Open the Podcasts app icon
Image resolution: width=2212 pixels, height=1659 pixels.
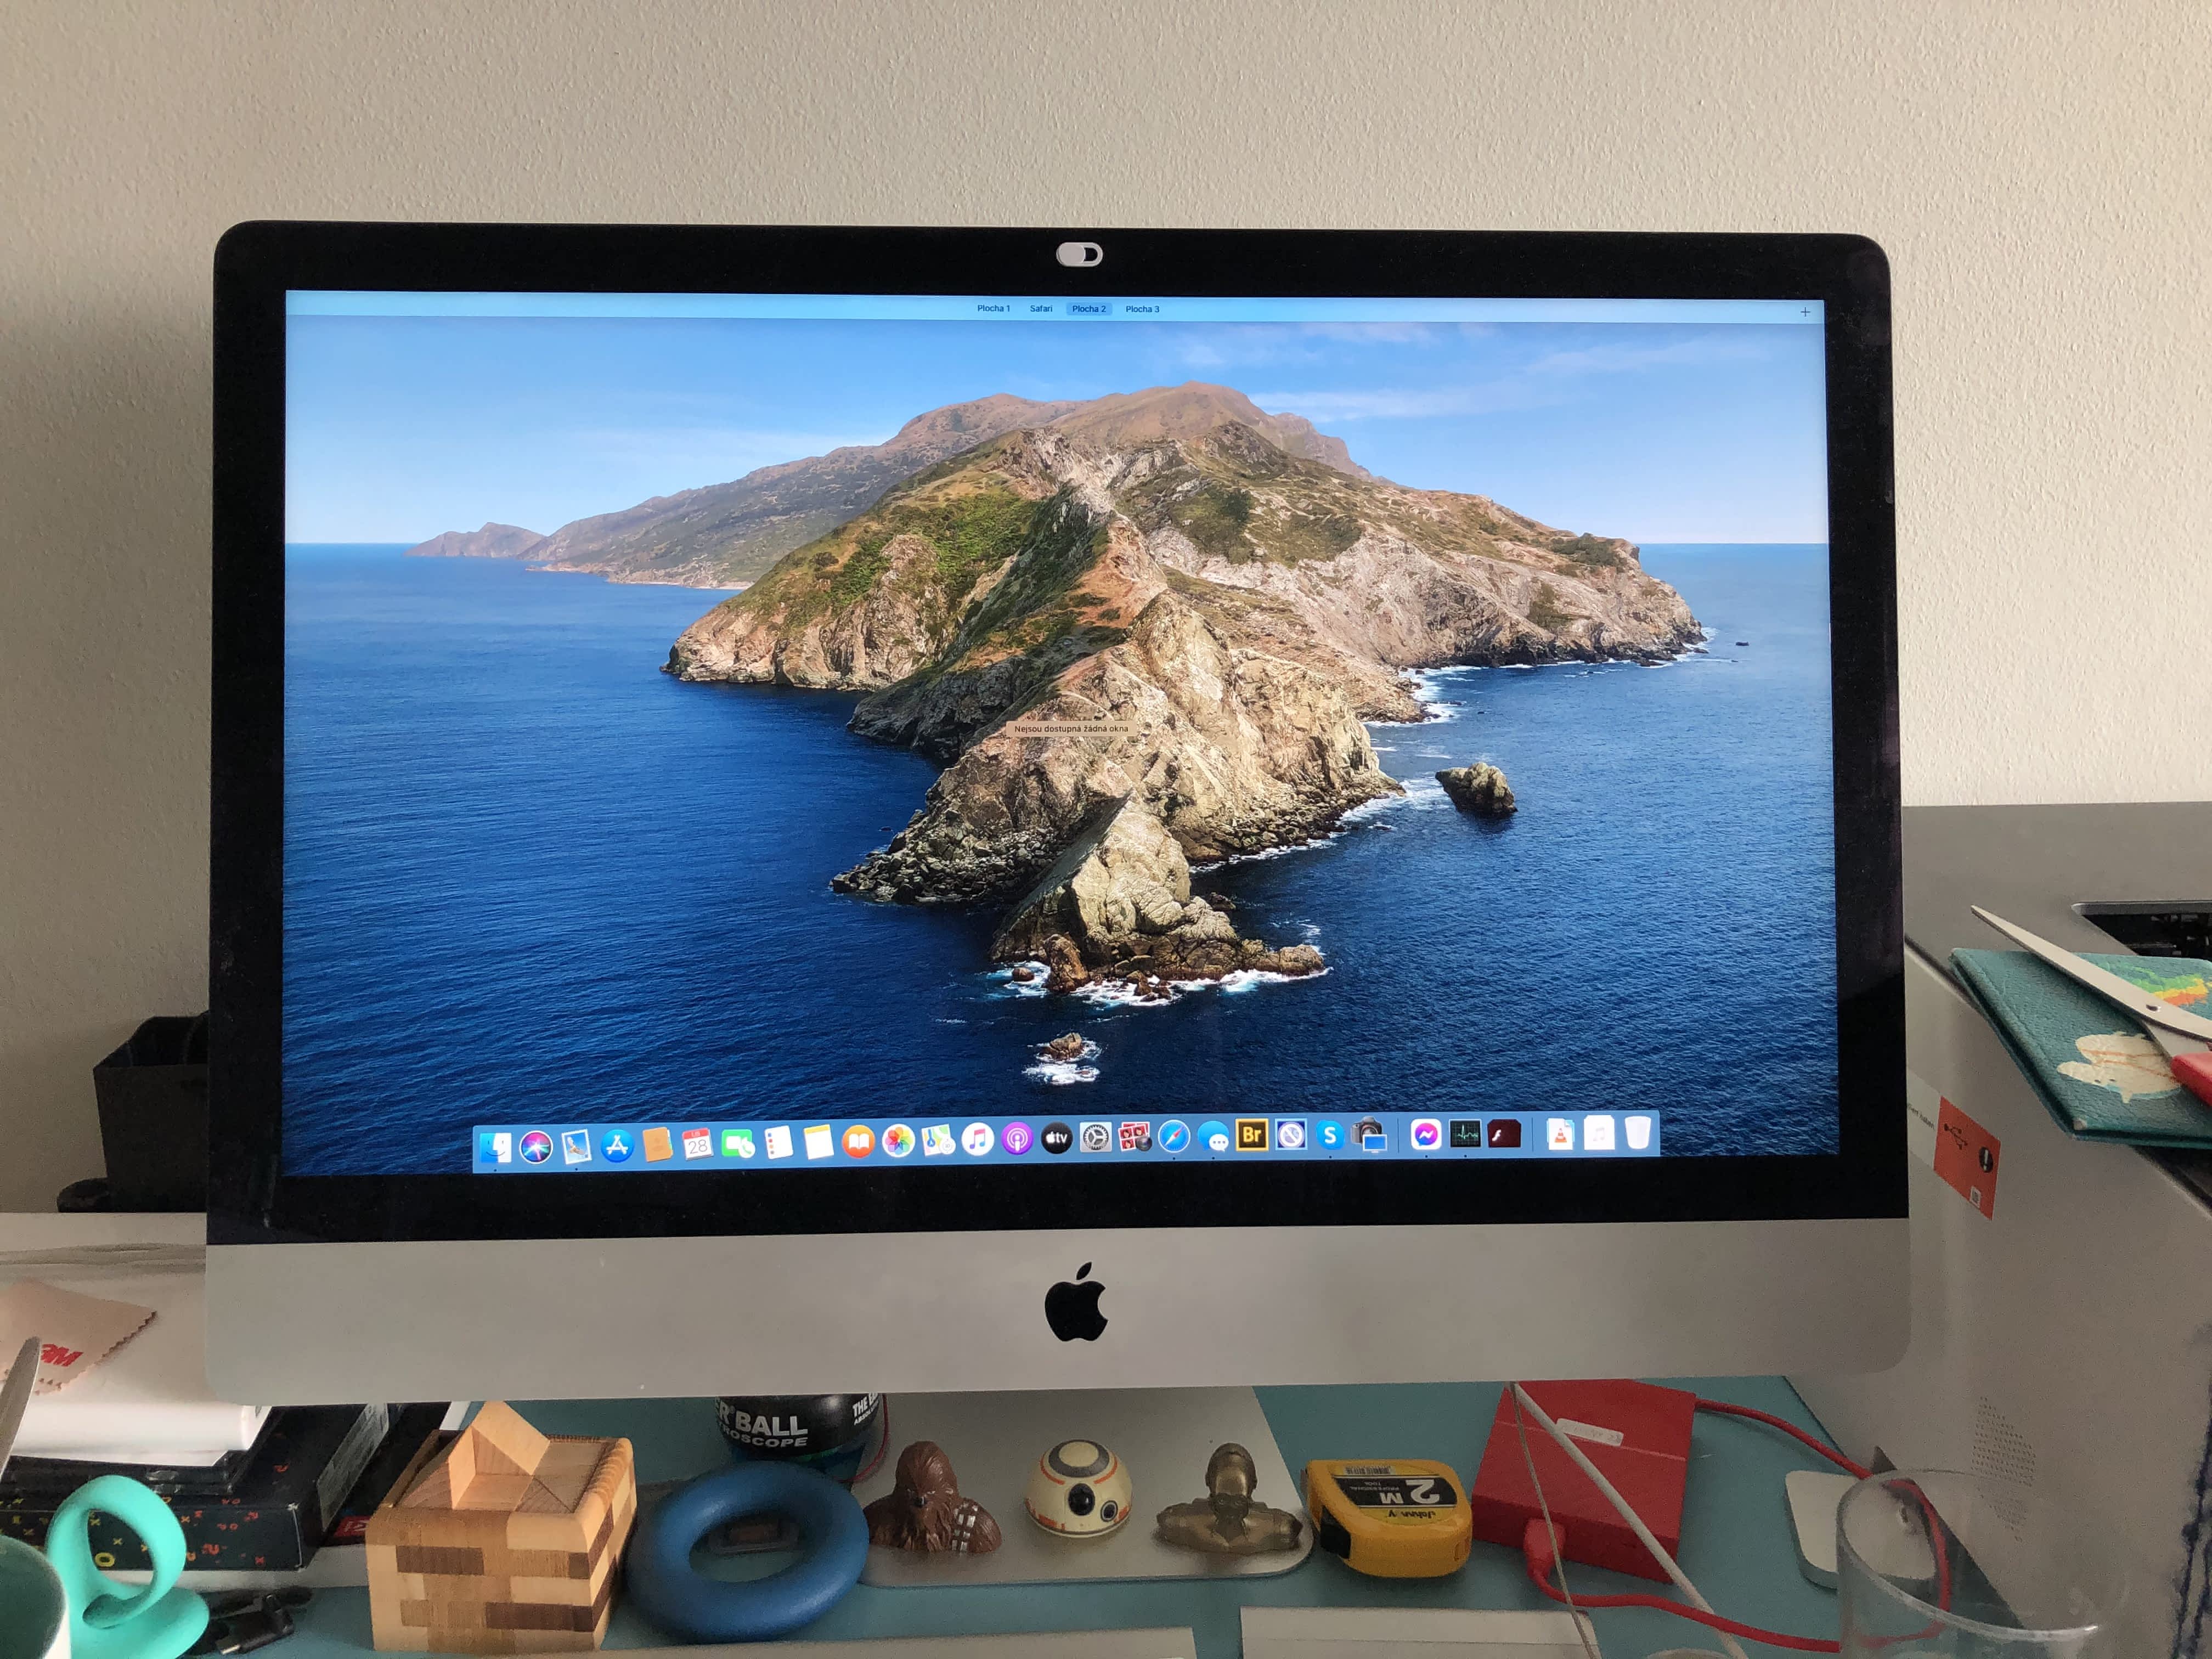pos(1017,1139)
